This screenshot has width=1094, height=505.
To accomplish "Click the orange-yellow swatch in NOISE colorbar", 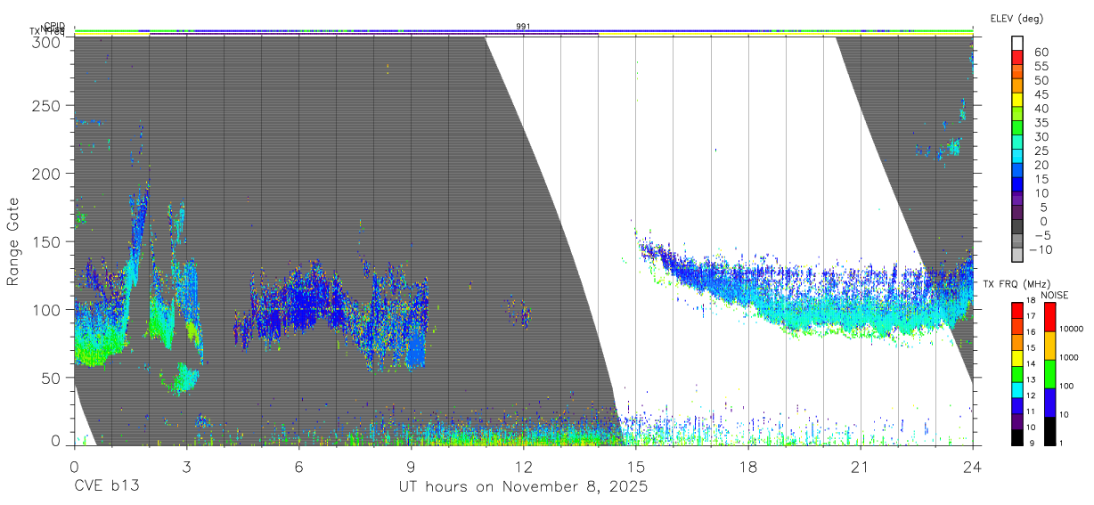I will point(1049,346).
